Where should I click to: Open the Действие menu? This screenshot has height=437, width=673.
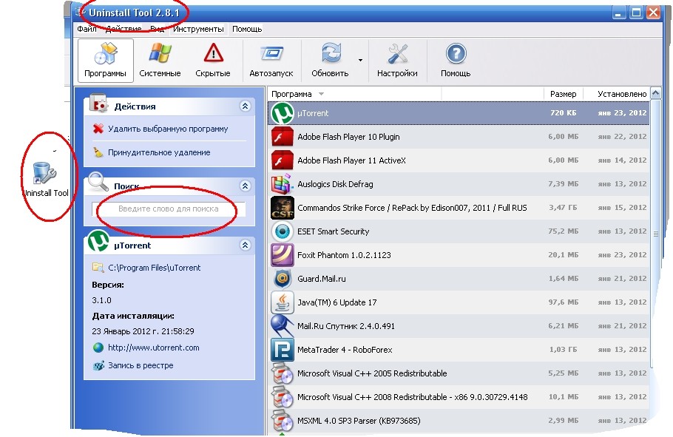click(124, 29)
